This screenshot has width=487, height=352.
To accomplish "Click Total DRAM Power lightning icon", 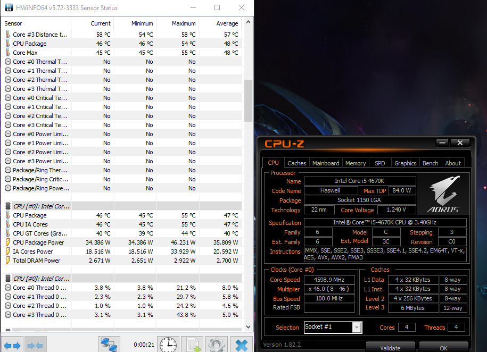I will tap(8, 260).
